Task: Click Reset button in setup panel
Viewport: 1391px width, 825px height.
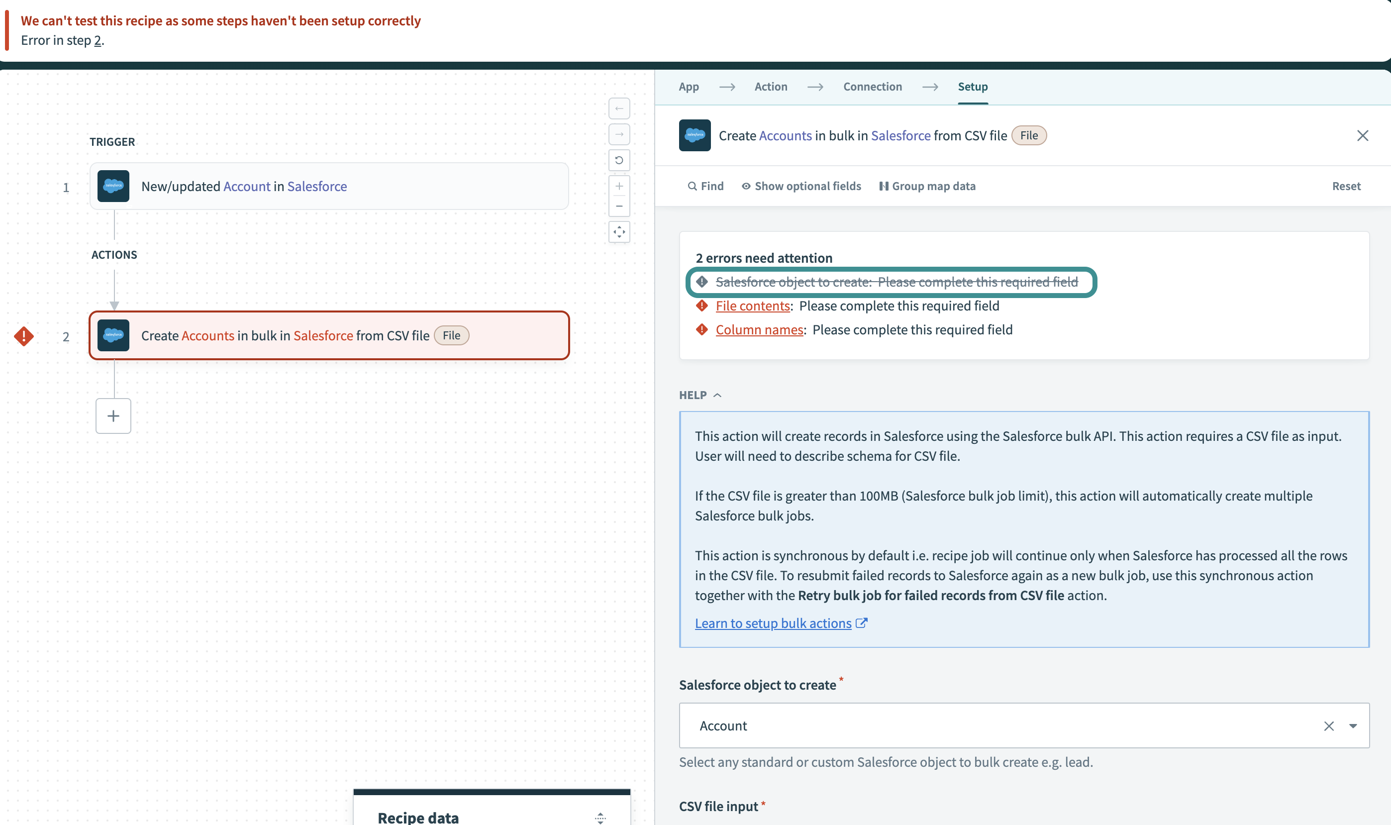Action: click(1345, 186)
